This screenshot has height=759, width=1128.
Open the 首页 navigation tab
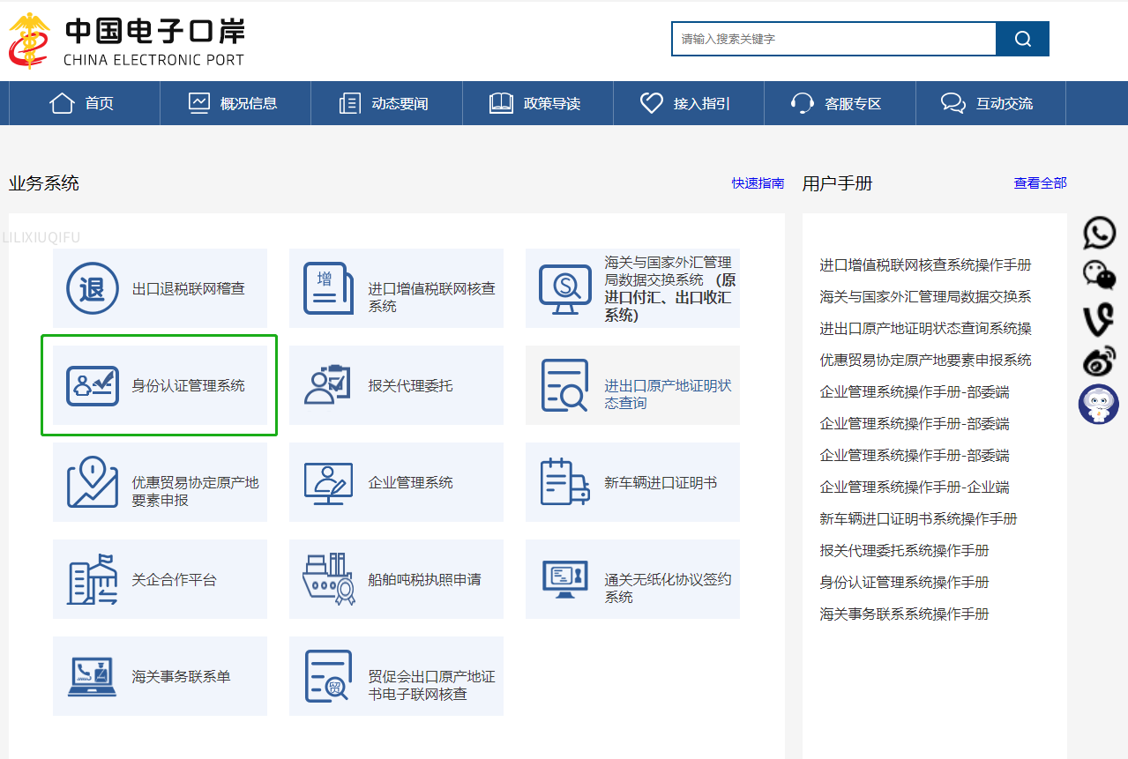(83, 103)
